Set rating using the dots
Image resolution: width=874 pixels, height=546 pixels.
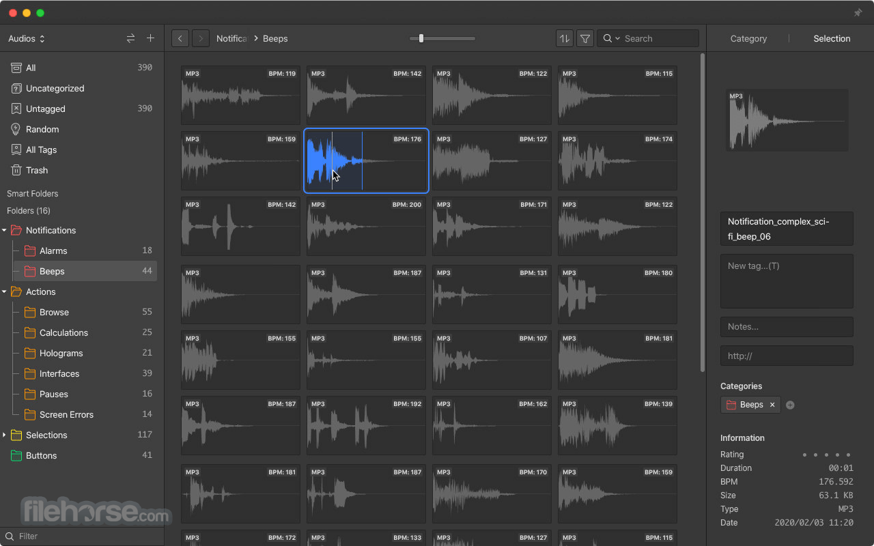point(826,455)
